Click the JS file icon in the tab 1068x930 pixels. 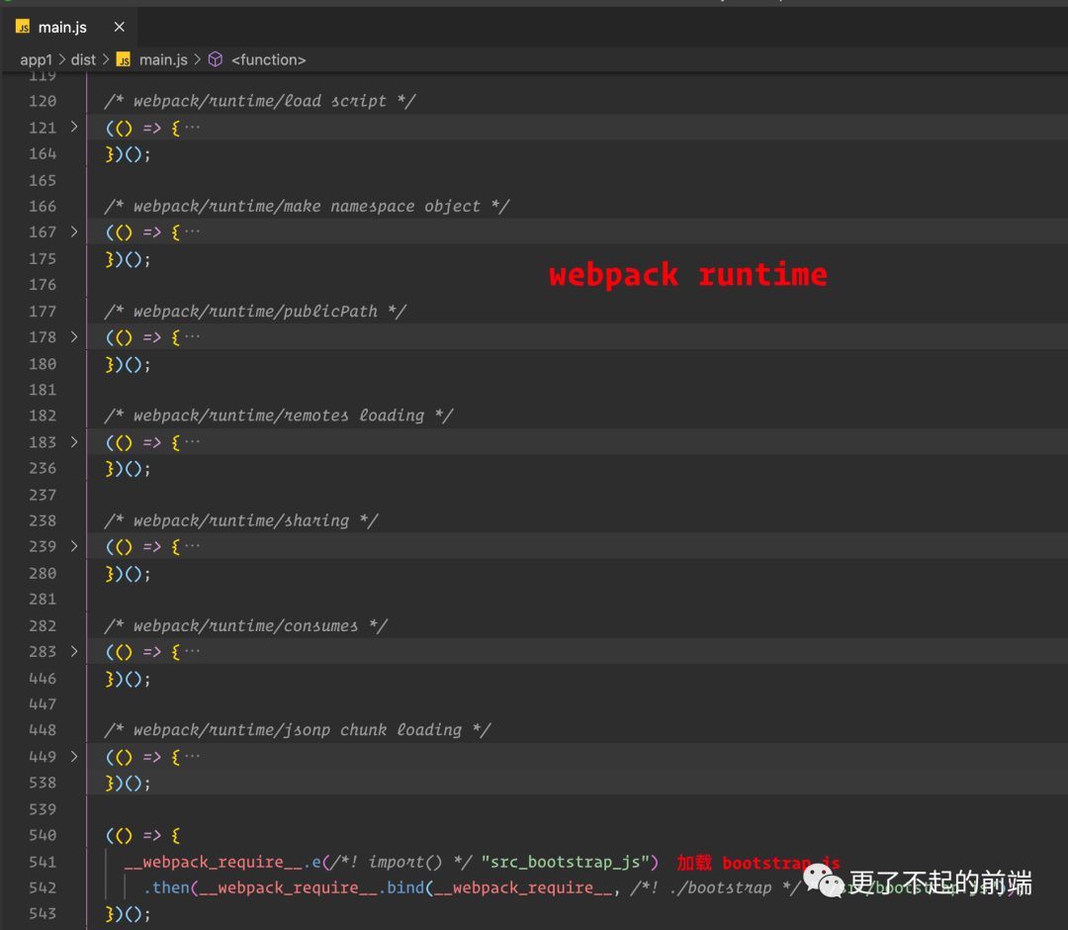23,27
